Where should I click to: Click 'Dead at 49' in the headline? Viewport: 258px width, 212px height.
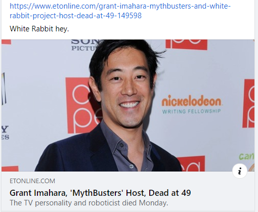(x=169, y=193)
